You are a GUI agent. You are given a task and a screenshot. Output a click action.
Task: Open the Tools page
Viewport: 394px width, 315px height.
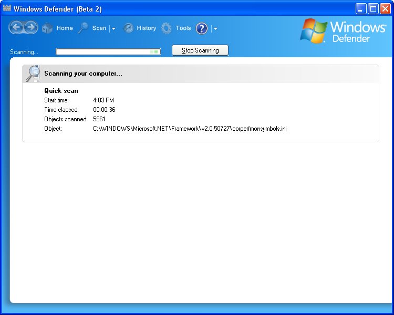183,28
